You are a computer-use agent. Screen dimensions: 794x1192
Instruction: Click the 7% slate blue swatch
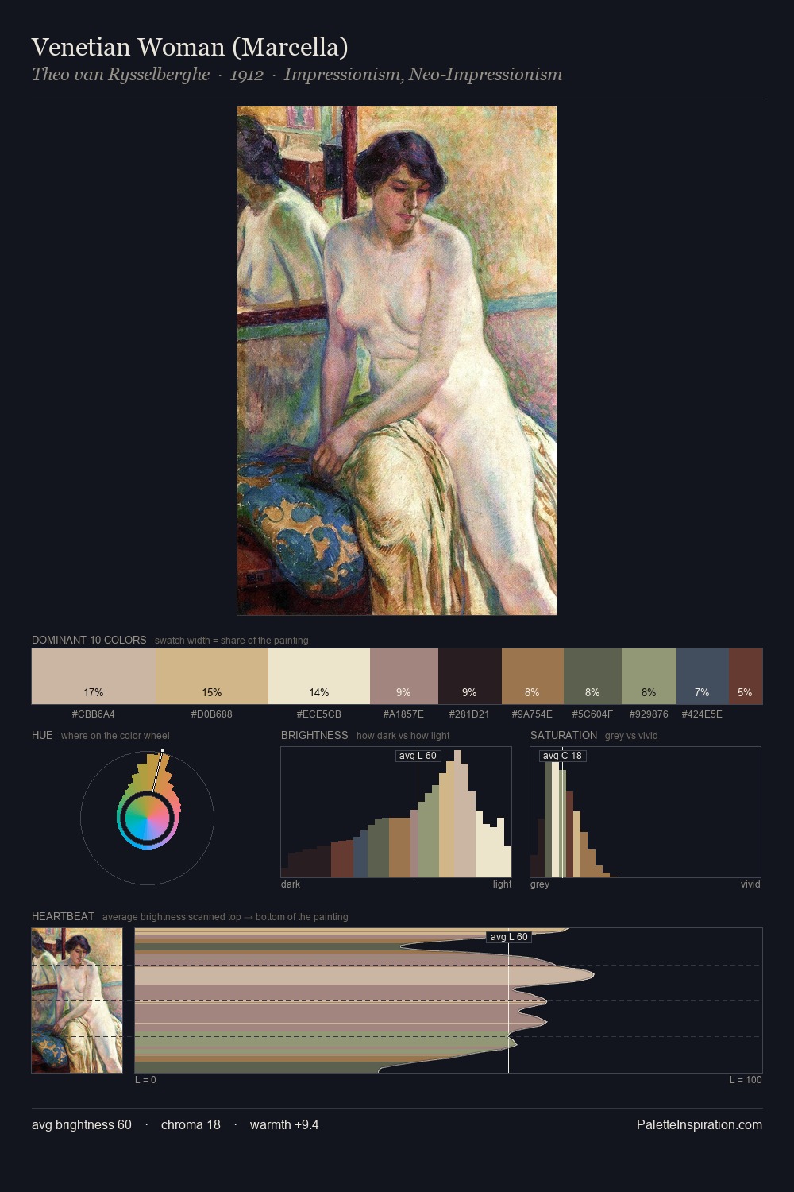coord(703,676)
